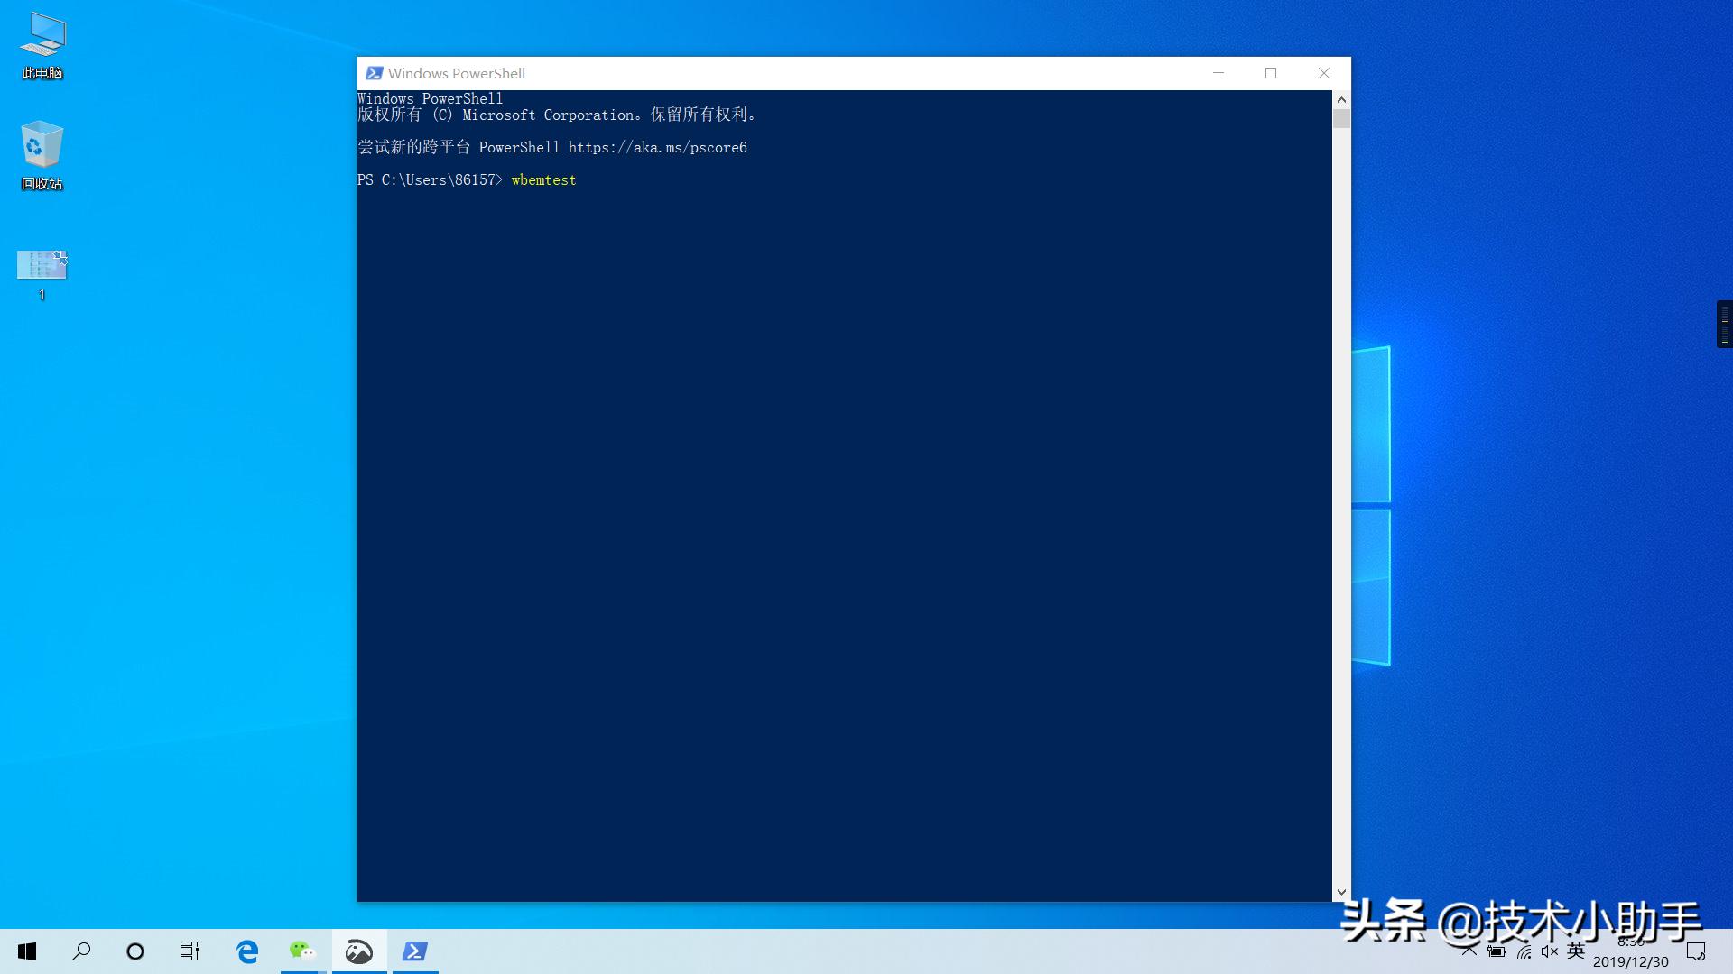
Task: Open the photo app taskbar icon
Action: point(359,951)
